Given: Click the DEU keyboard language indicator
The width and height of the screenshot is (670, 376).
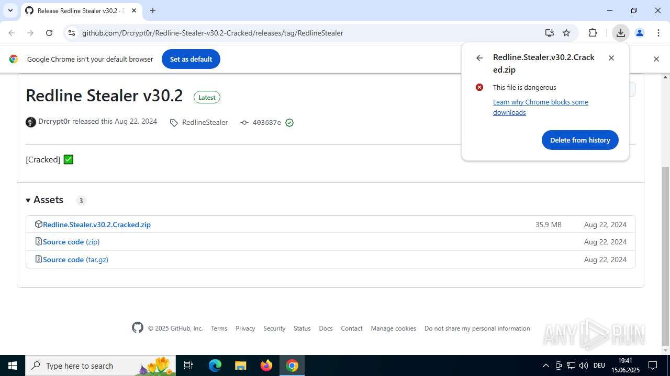Looking at the screenshot, I should point(599,366).
